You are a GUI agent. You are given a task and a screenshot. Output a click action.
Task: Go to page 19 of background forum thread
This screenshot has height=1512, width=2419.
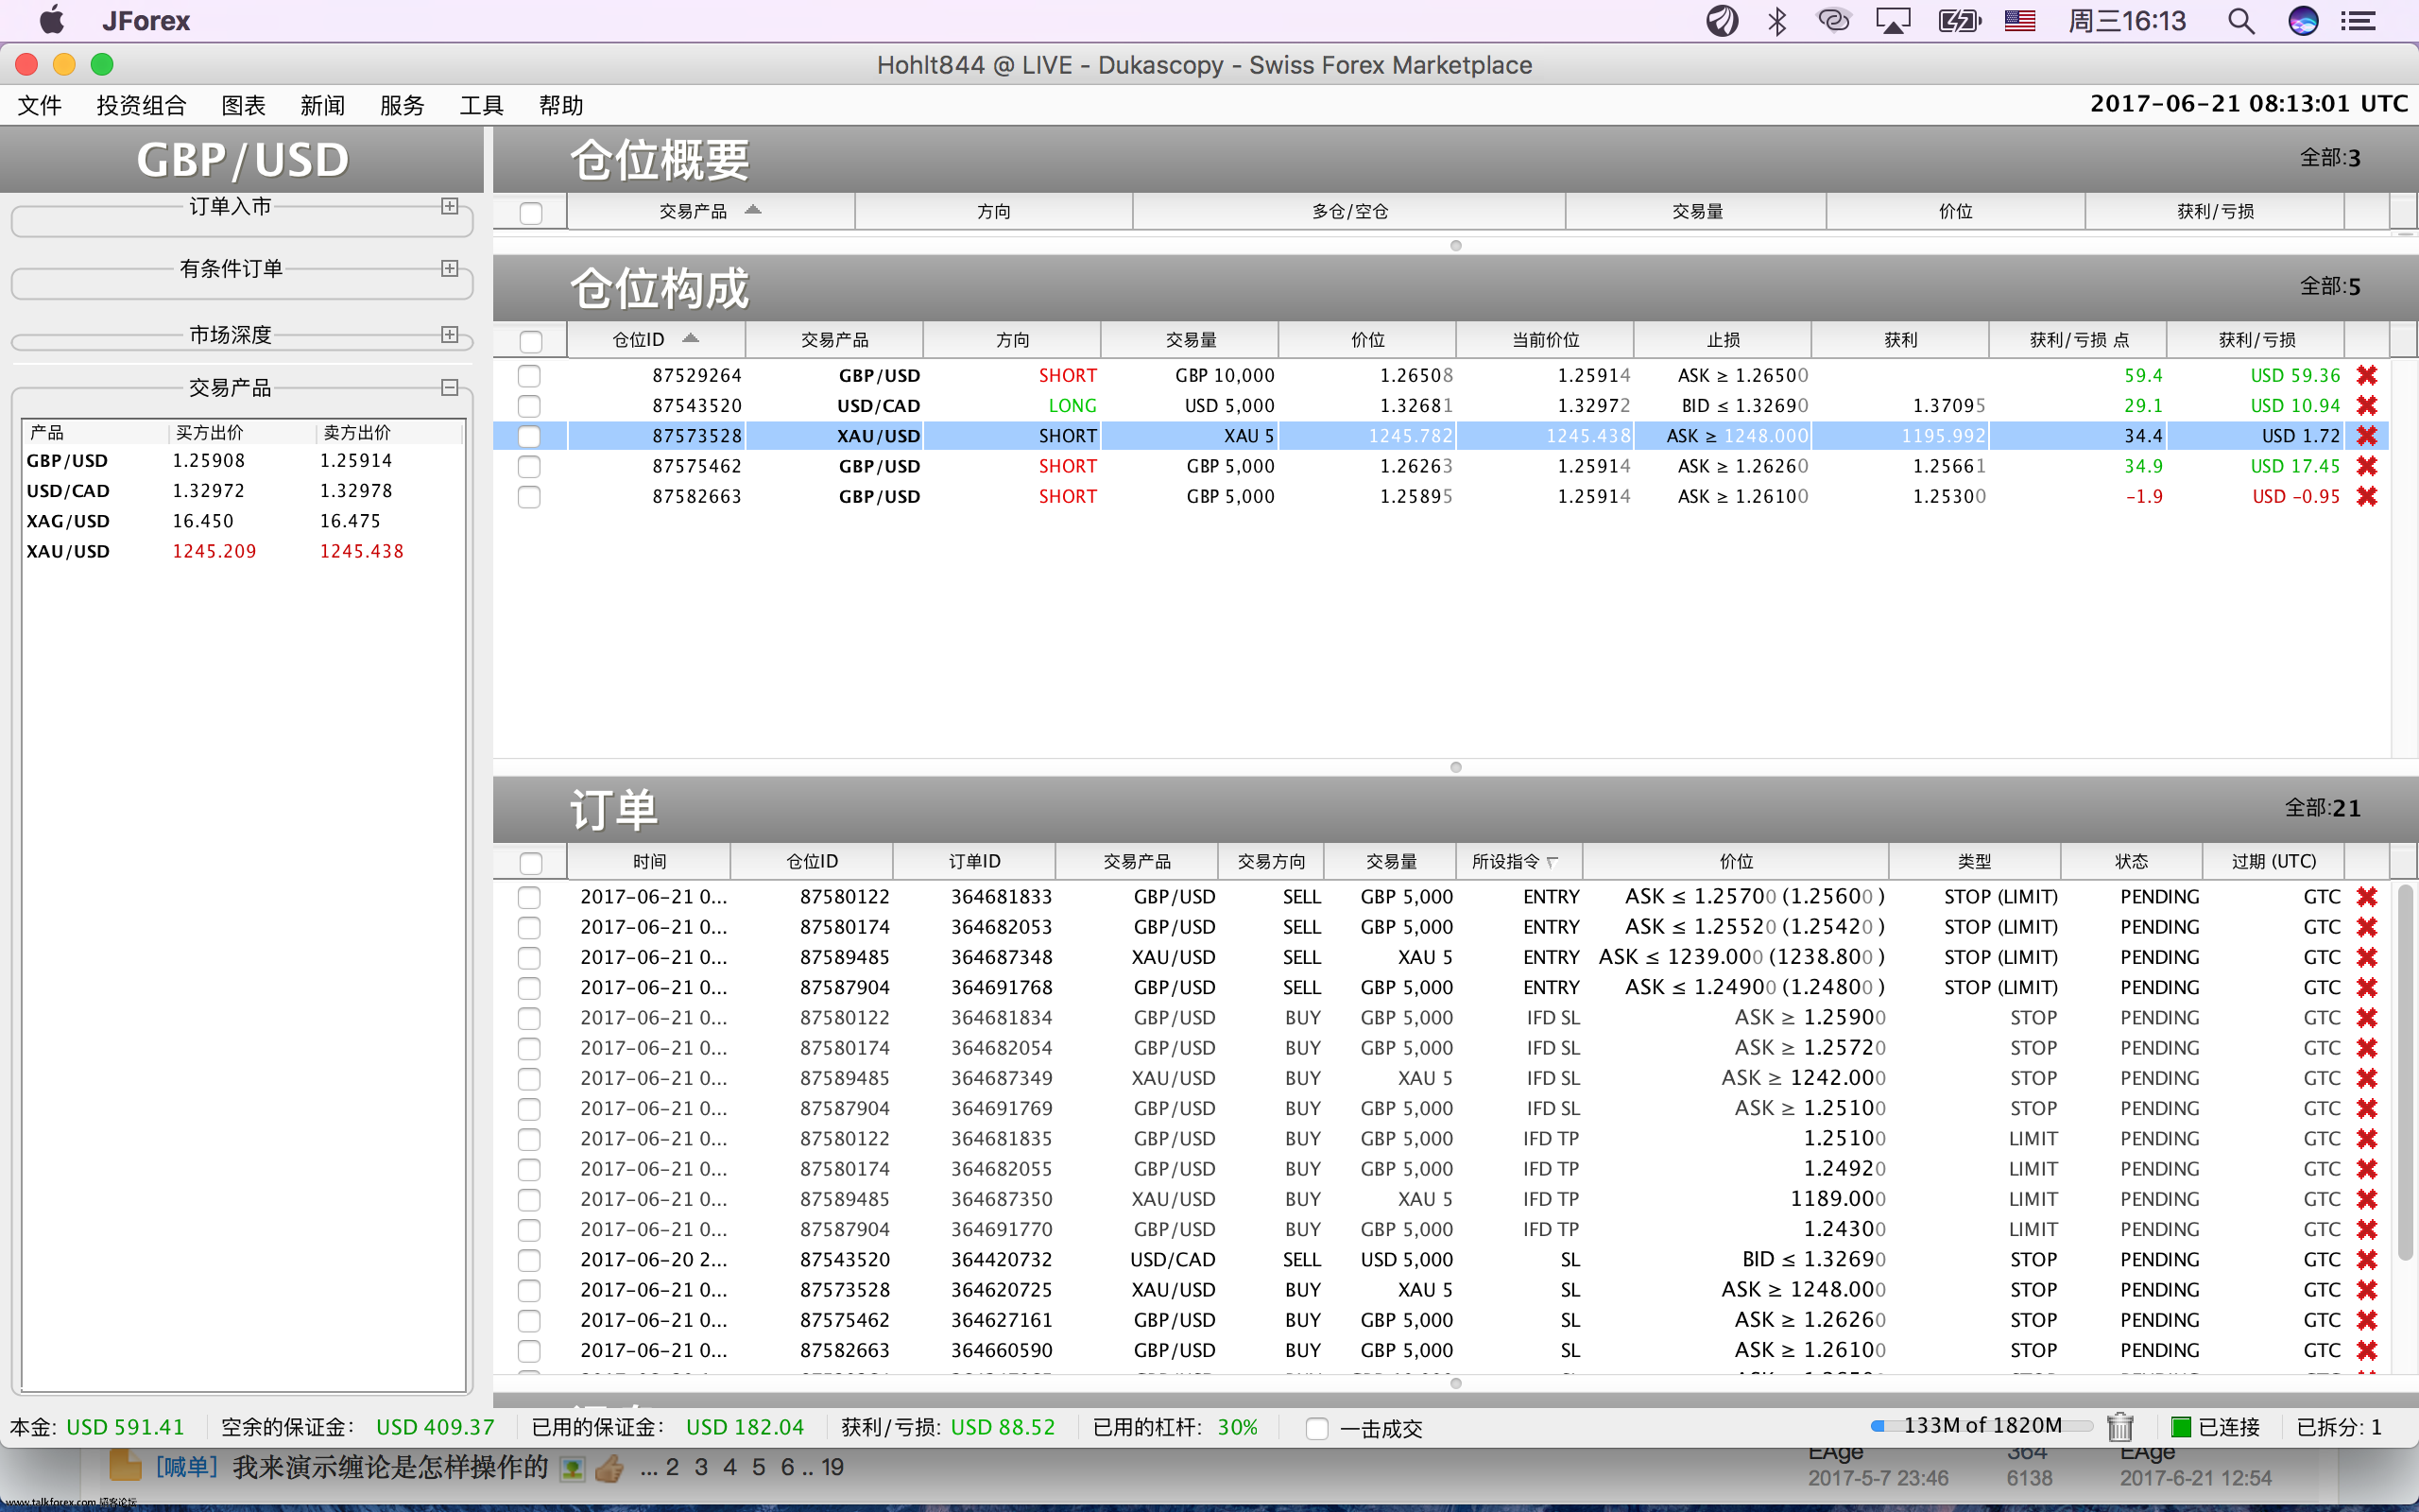coord(832,1467)
